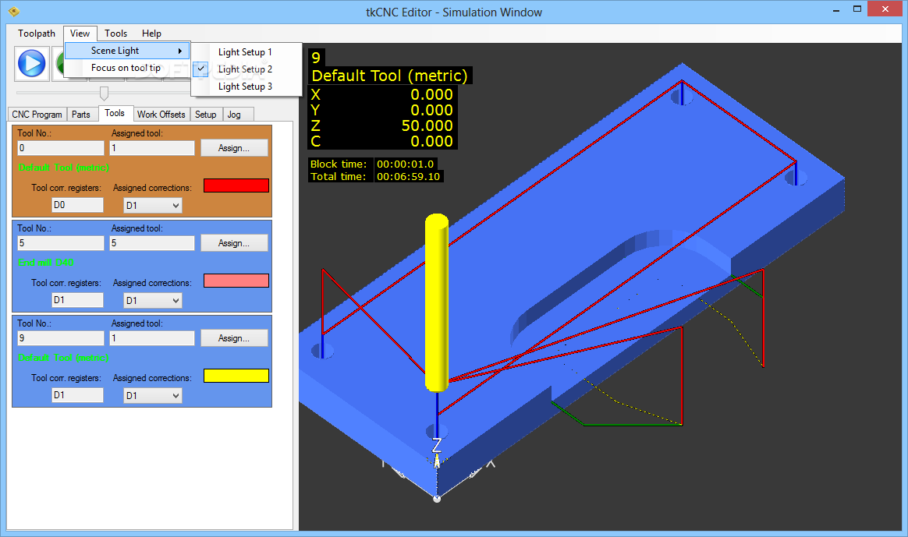Viewport: 908px width, 537px height.
Task: Click Assigned tool field of tool 9
Action: (152, 338)
